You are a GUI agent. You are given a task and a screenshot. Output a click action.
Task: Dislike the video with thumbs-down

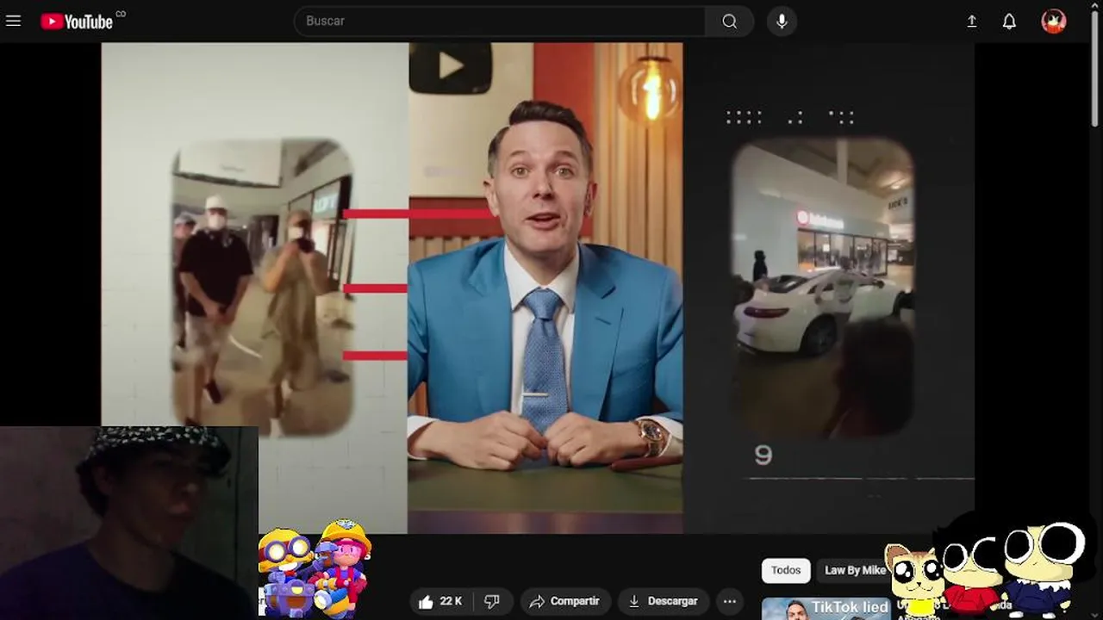[493, 601]
